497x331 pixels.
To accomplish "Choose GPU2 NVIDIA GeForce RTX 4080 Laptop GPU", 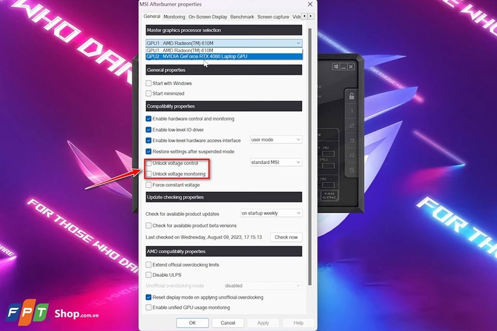I will (224, 57).
